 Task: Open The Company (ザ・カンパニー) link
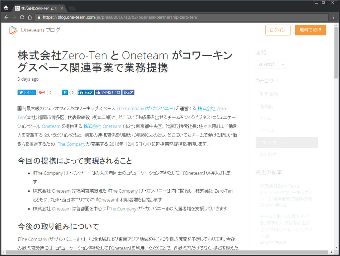pyautogui.click(x=145, y=108)
